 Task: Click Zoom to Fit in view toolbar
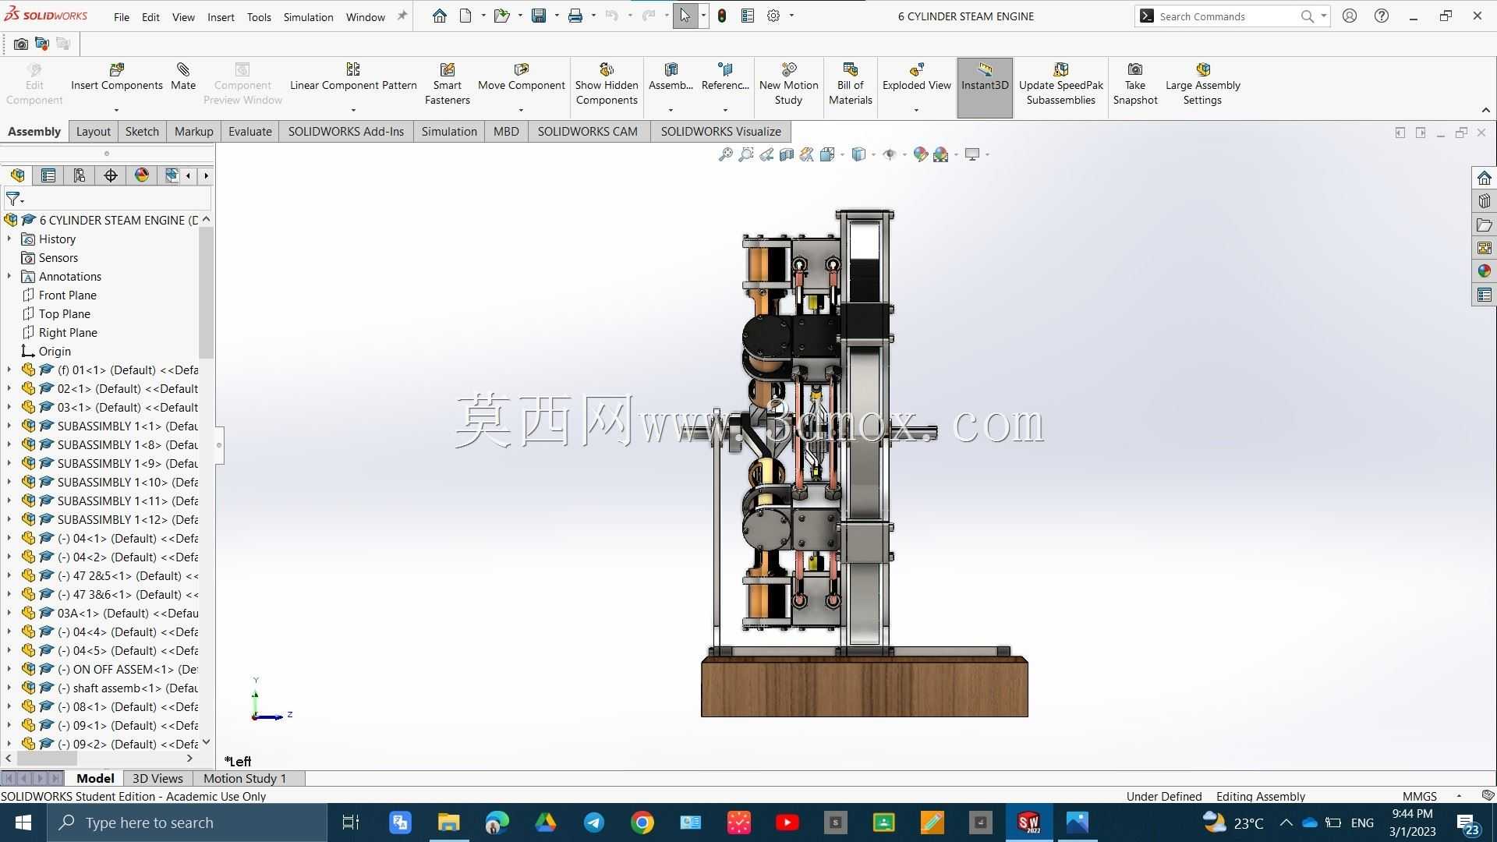[725, 154]
